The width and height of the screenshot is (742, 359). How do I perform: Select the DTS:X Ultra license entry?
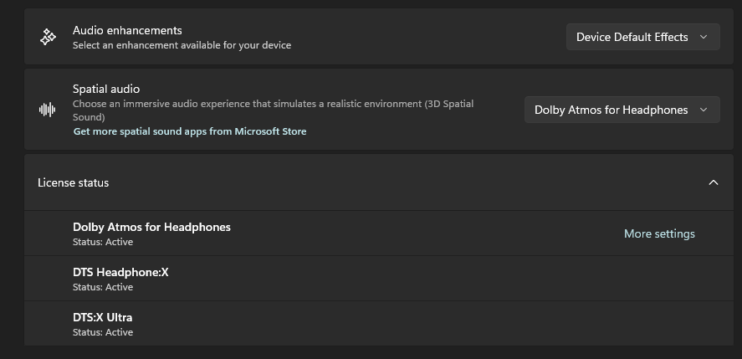click(x=379, y=324)
